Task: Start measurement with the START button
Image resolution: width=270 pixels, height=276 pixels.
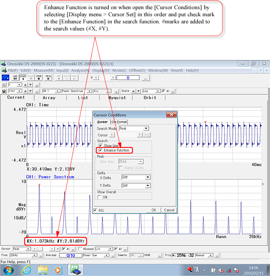Action: [23, 77]
